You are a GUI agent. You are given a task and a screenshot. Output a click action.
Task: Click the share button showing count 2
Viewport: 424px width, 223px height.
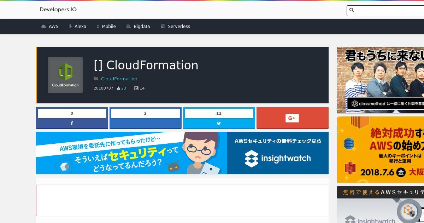[x=146, y=118]
